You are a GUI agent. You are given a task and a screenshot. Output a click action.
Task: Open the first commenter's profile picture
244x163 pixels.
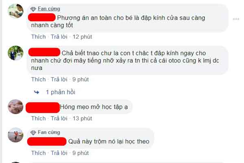[x=15, y=11]
